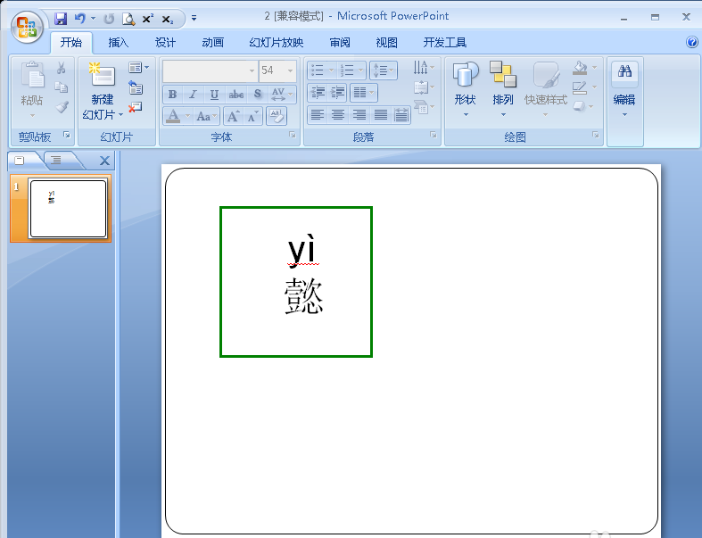Toggle strikethrough formatting
702x538 pixels.
point(236,95)
